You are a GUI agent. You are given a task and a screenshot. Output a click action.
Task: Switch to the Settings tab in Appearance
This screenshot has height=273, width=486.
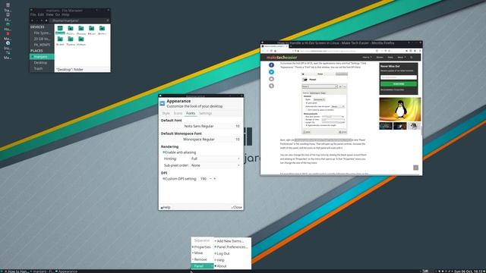pos(205,113)
